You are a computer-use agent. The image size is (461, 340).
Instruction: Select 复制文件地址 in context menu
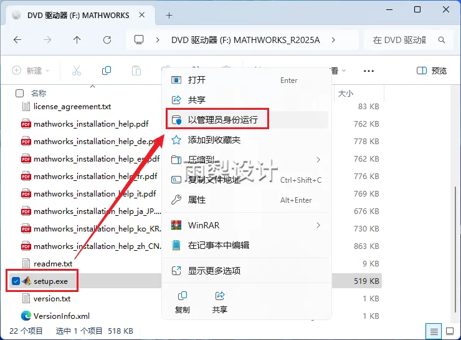[246, 180]
